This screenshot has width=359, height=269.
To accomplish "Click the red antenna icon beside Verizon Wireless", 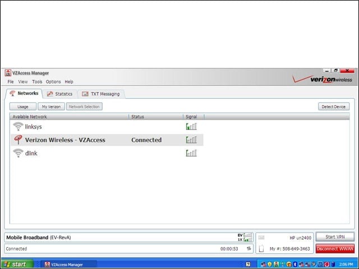I will pyautogui.click(x=18, y=140).
